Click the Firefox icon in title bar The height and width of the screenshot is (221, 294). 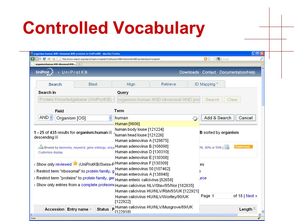tap(32, 53)
